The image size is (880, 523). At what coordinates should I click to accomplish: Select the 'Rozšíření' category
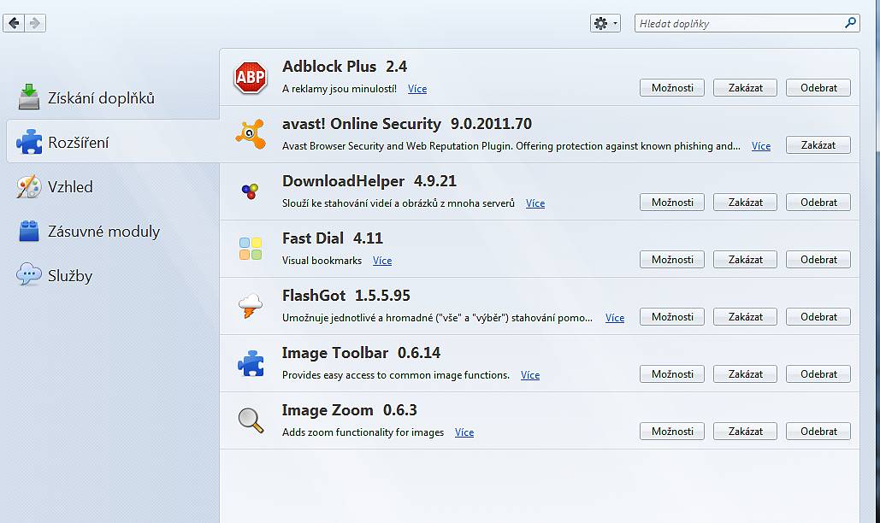coord(113,142)
